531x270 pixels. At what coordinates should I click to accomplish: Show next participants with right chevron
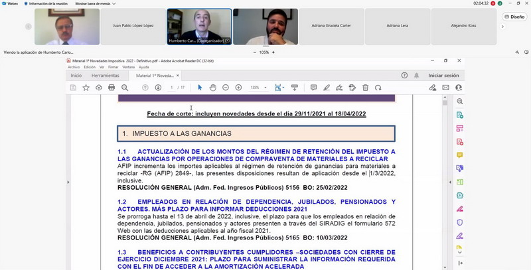(x=502, y=27)
